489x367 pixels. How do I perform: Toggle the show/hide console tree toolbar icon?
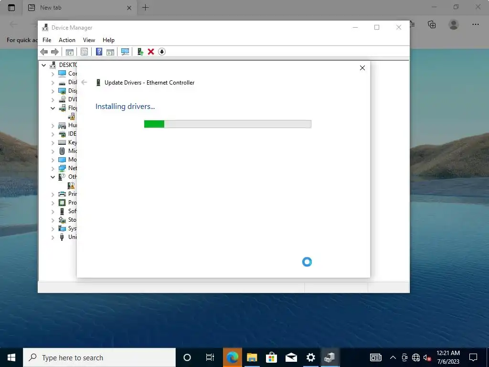[x=70, y=52]
